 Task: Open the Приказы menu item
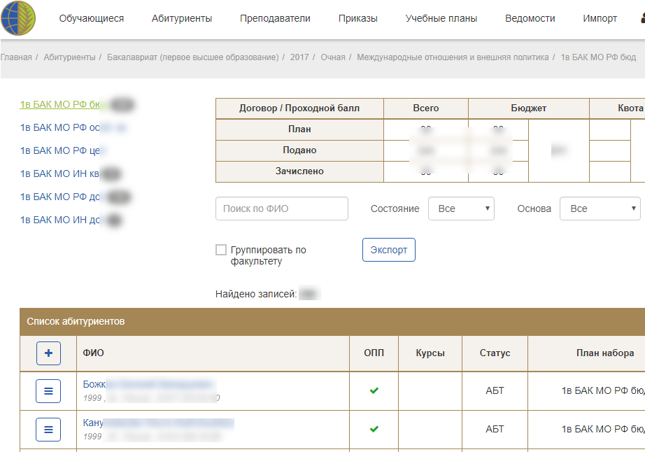[x=357, y=19]
